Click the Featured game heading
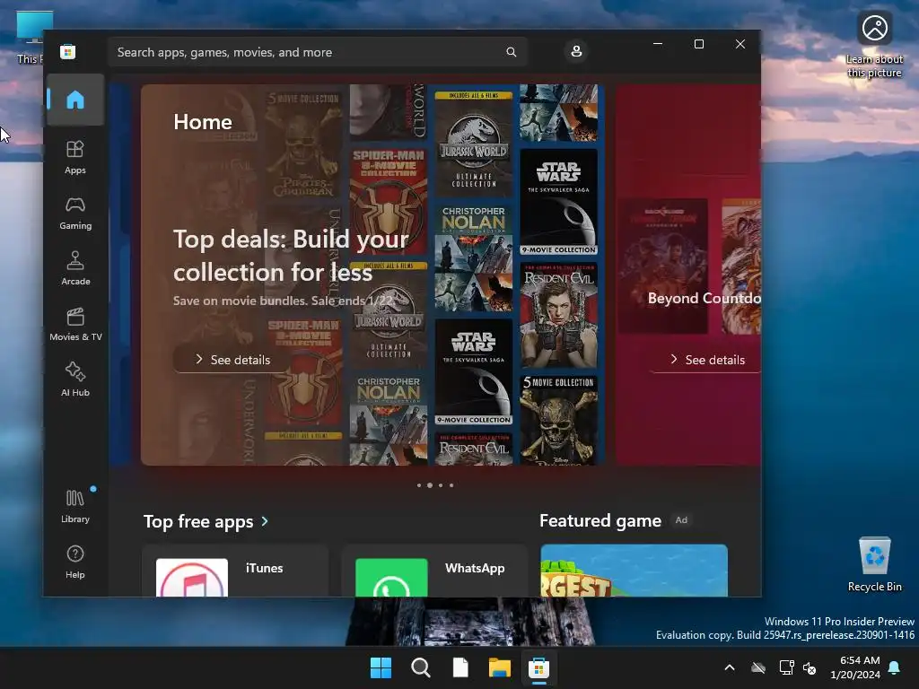Image resolution: width=919 pixels, height=689 pixels. tap(600, 520)
